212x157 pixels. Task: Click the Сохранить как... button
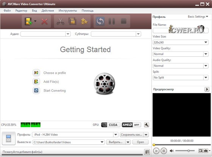click(x=131, y=135)
